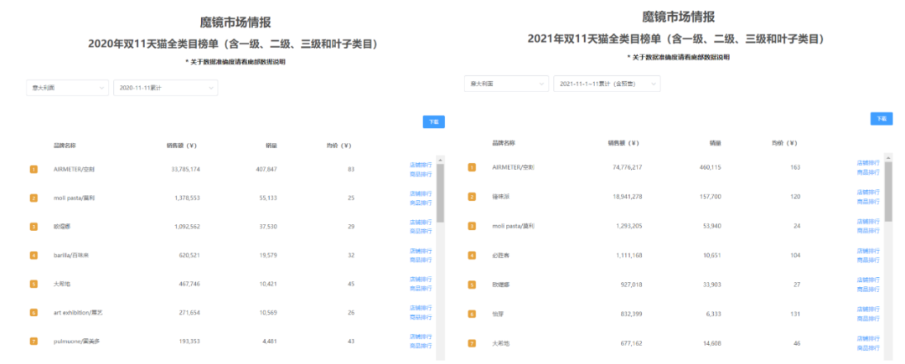
Task: Click rank 3 badge beside moli pasta, 2021 table
Action: [x=472, y=226]
